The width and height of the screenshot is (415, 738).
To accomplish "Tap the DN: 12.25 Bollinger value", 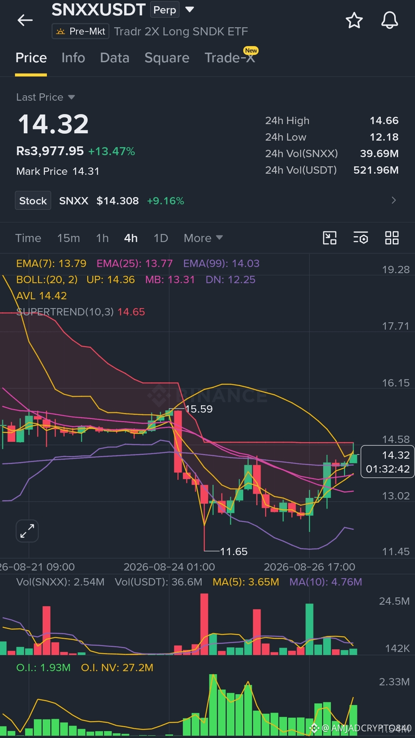I will coord(231,280).
